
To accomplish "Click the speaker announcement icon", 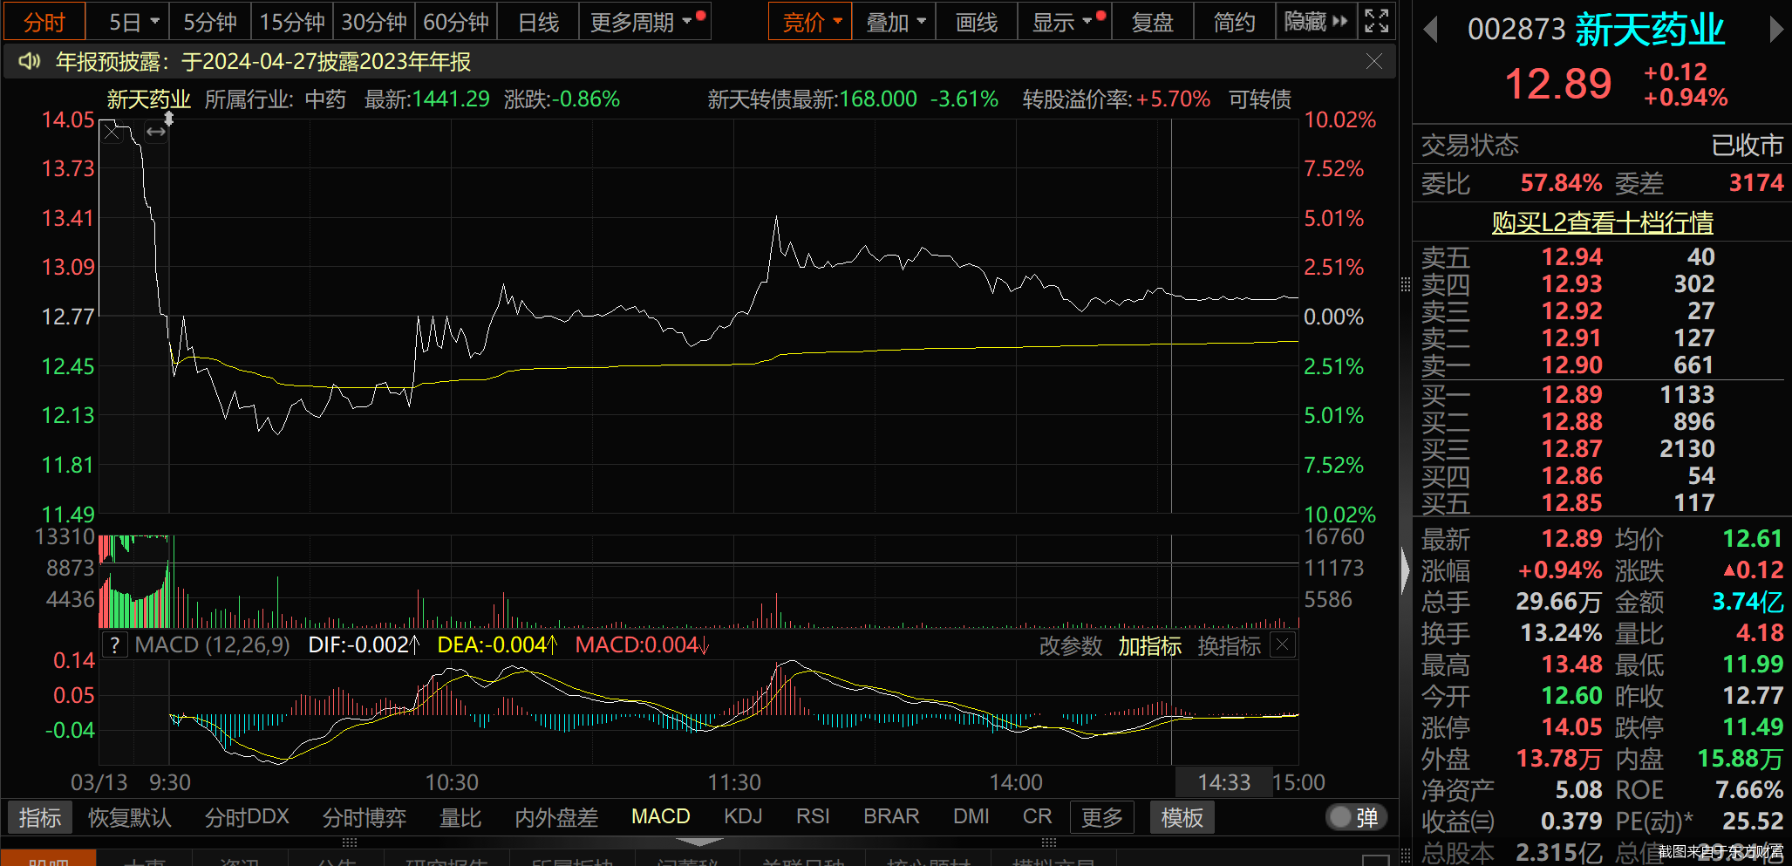I will coord(30,61).
